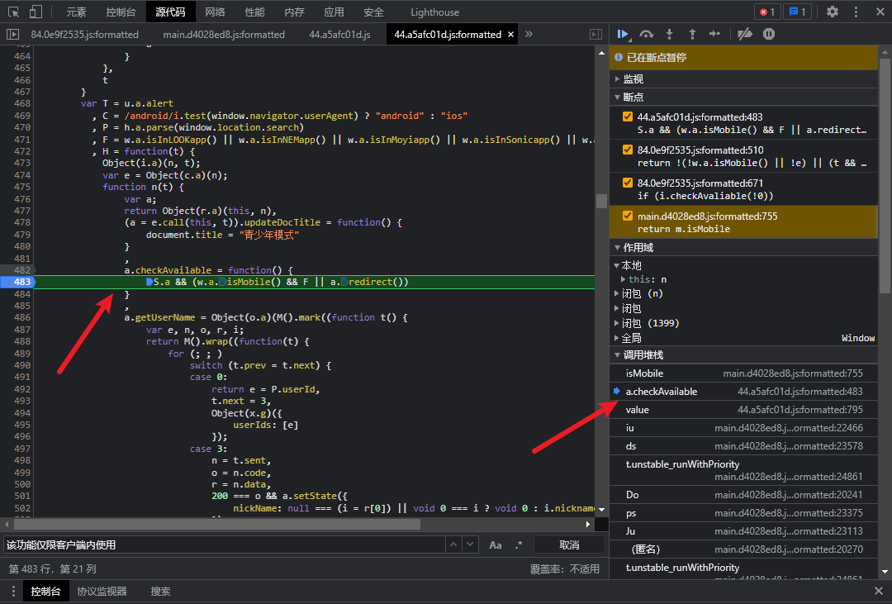Show the file navigator sidebar
The width and height of the screenshot is (892, 604).
[x=12, y=35]
